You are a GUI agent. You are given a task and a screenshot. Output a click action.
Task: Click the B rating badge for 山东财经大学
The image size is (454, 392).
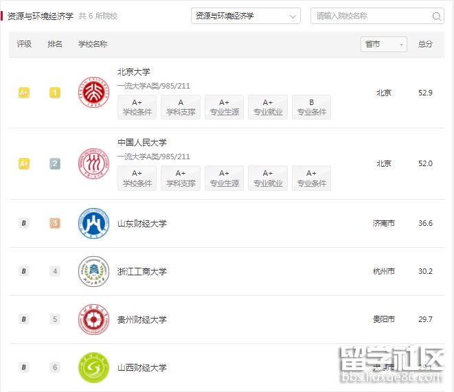tap(24, 223)
